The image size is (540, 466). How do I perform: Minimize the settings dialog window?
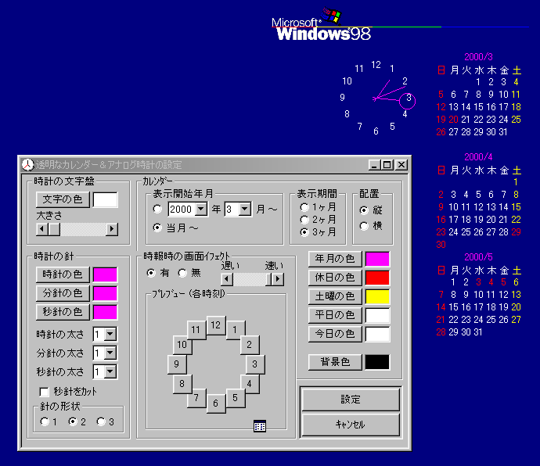pyautogui.click(x=374, y=165)
